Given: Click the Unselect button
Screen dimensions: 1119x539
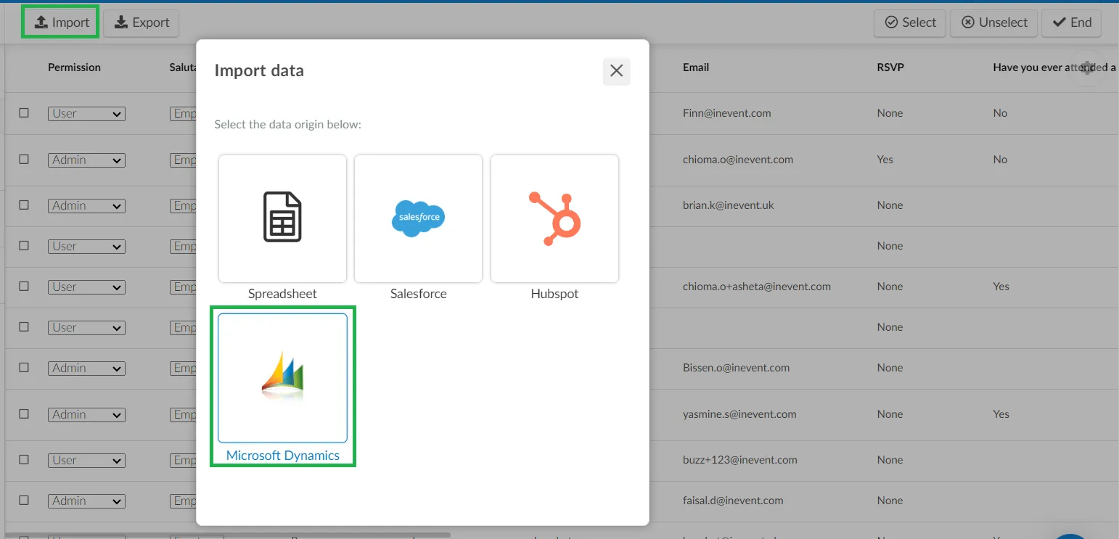Looking at the screenshot, I should tap(994, 22).
